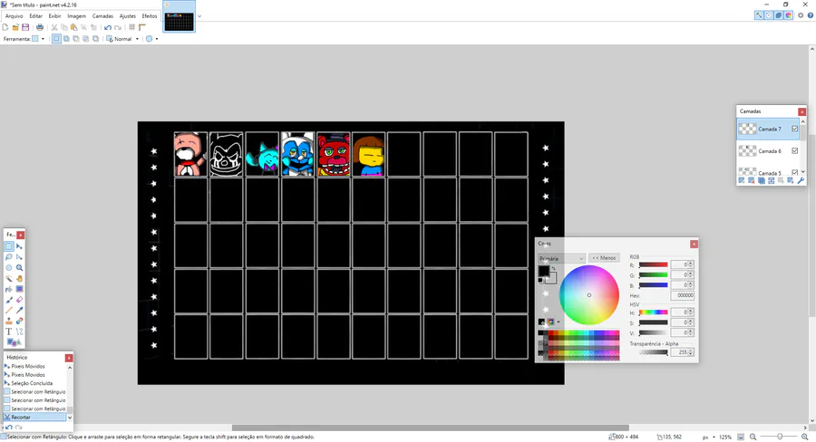Click the Save floppy disk icon
The height and width of the screenshot is (442, 816).
point(25,27)
